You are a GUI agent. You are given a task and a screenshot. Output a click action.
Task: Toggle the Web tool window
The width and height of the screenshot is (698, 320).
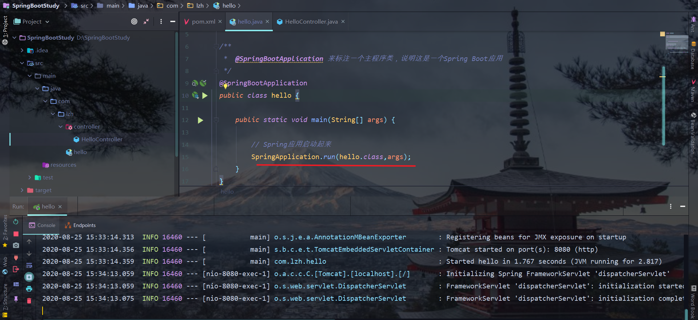[5, 266]
